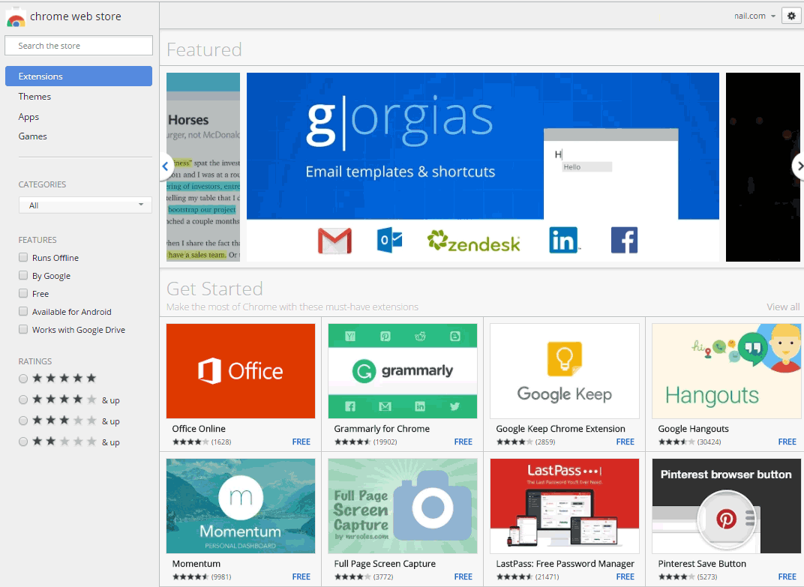Open the account email dropdown
This screenshot has height=587, width=804.
[x=754, y=16]
